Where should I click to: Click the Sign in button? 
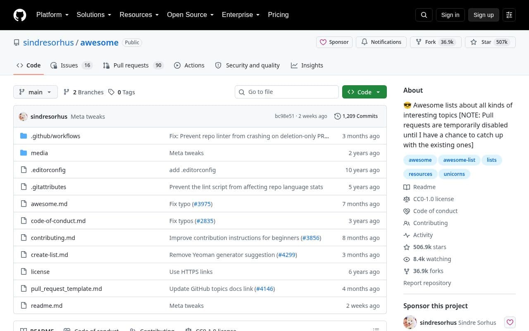click(450, 15)
